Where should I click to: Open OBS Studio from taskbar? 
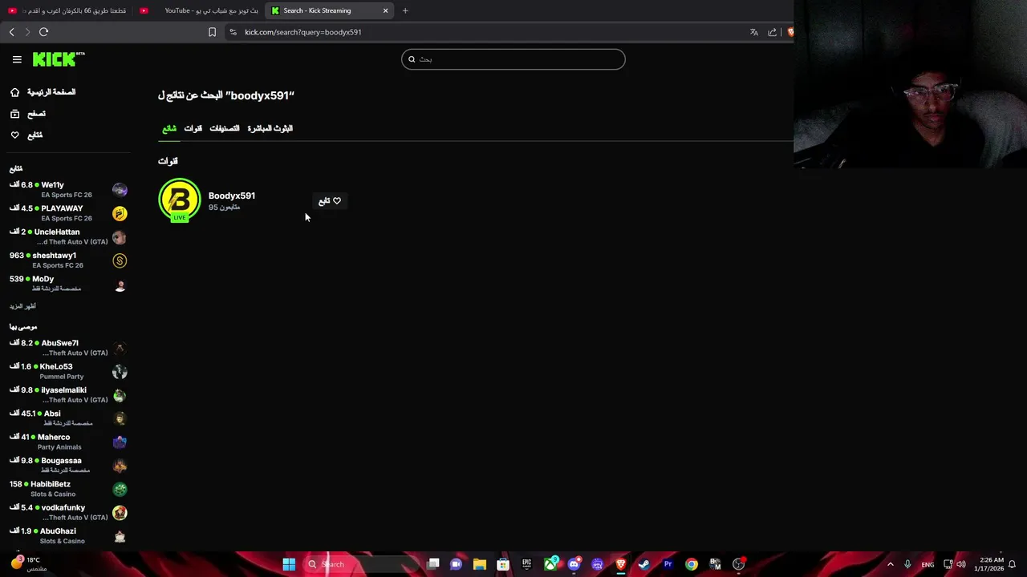tap(738, 564)
